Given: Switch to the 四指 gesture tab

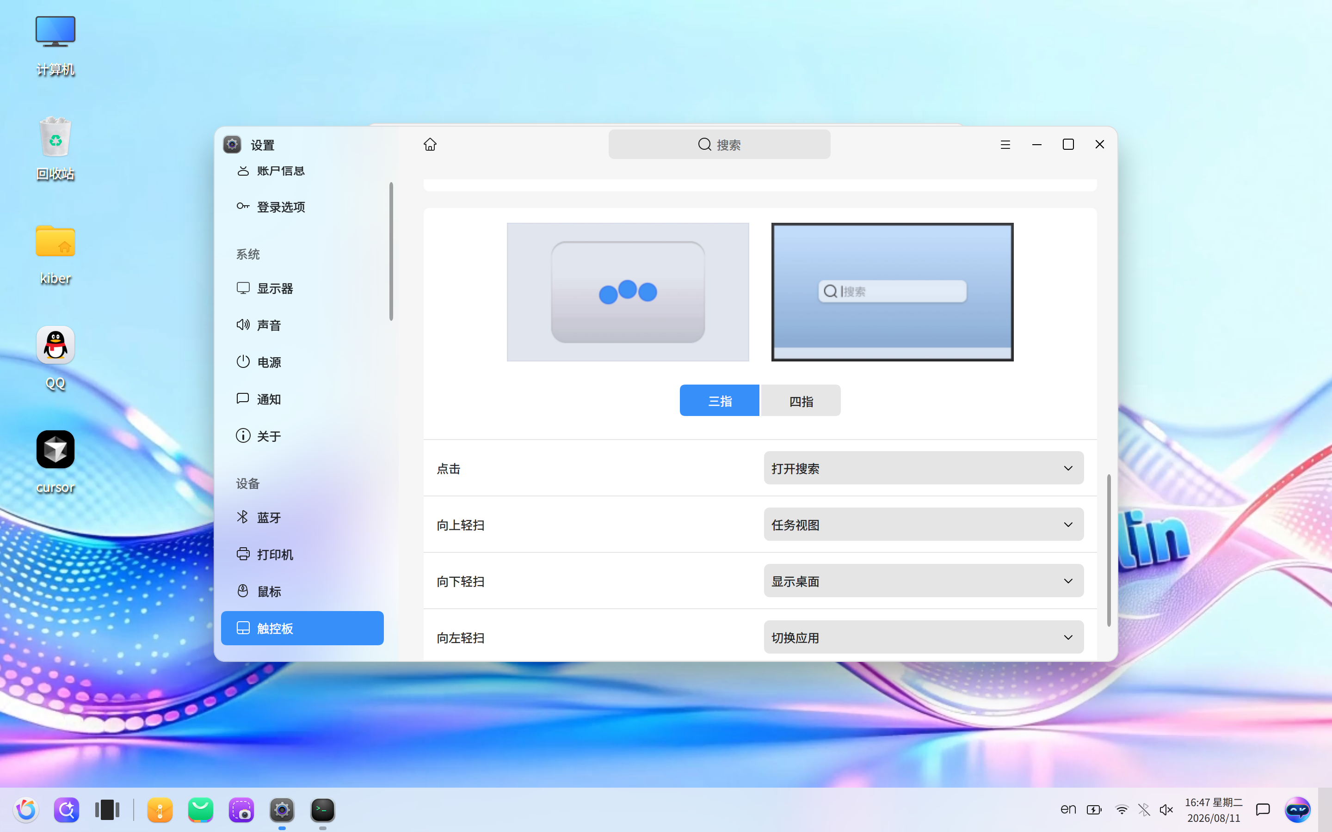Looking at the screenshot, I should 801,401.
